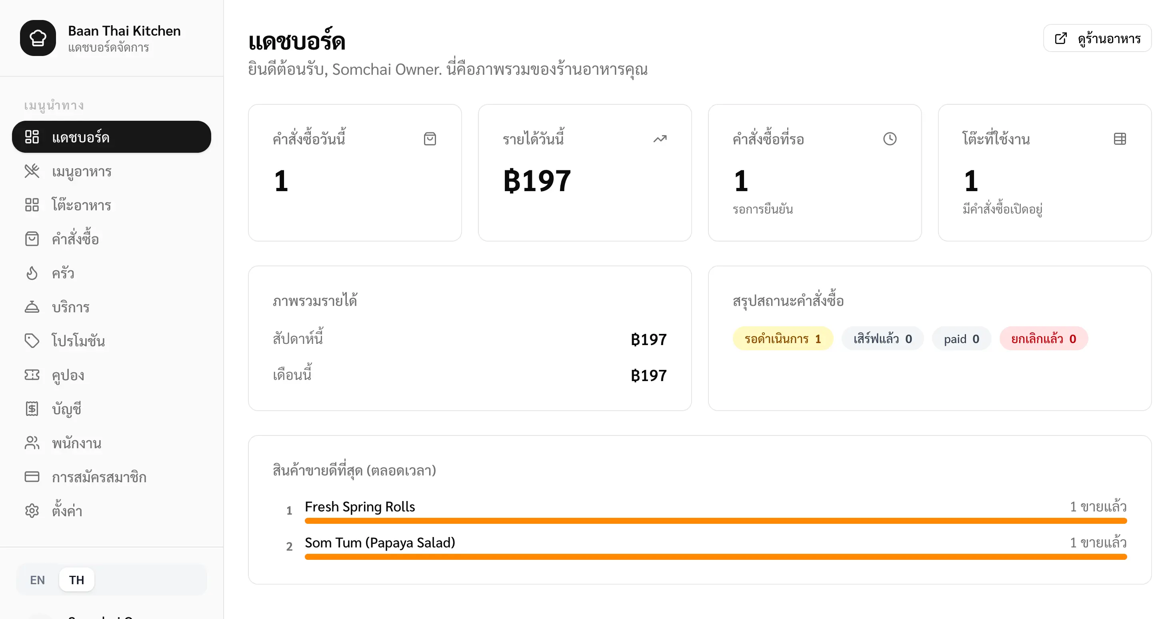The image size is (1176, 619).
Task: Go to the โปรโมชัน promotions page
Action: (111, 341)
